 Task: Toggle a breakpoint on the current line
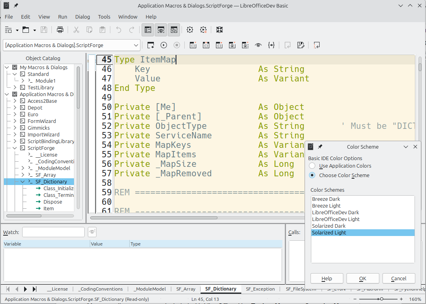point(232,45)
